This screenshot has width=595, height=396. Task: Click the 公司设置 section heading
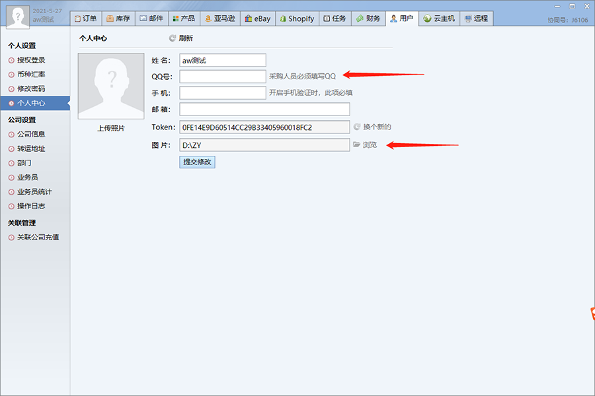pyautogui.click(x=22, y=119)
